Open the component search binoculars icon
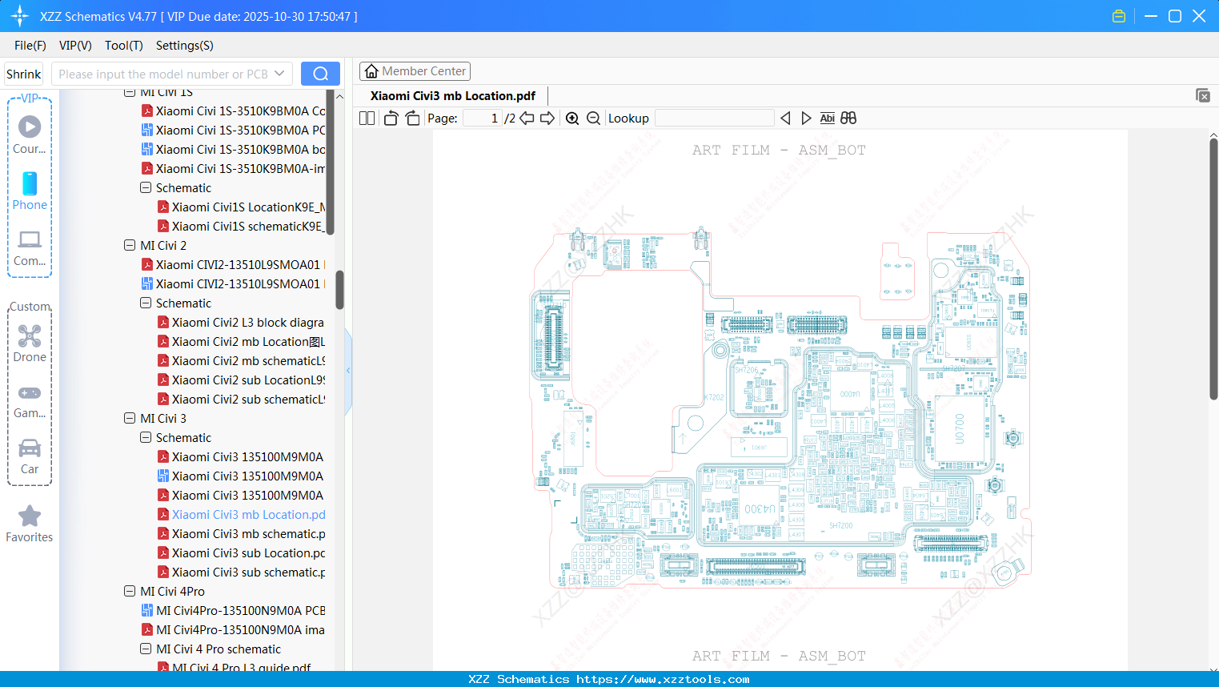The image size is (1219, 687). tap(848, 118)
